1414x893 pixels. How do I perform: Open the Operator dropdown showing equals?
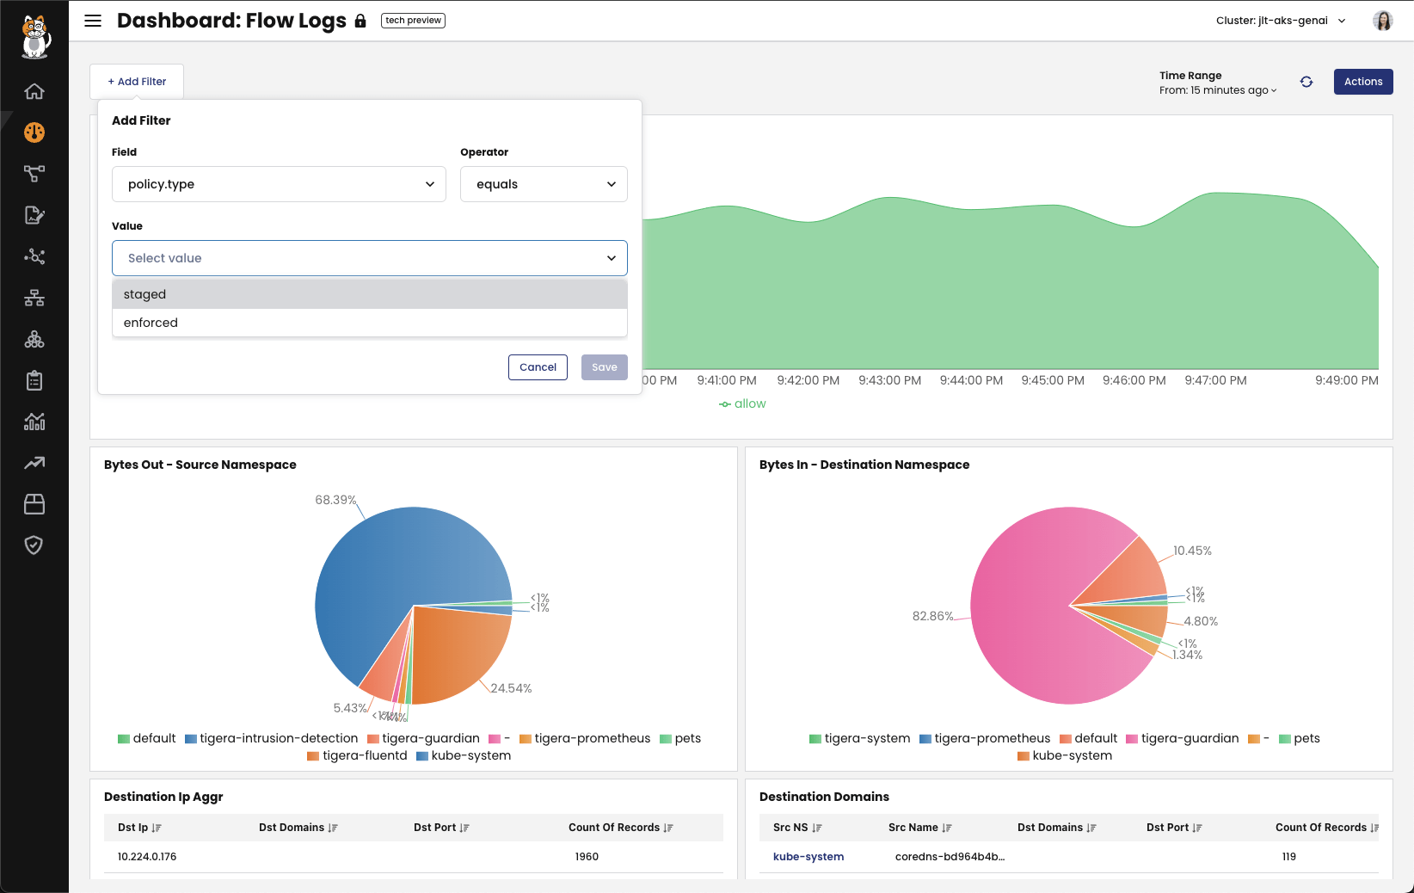click(544, 184)
